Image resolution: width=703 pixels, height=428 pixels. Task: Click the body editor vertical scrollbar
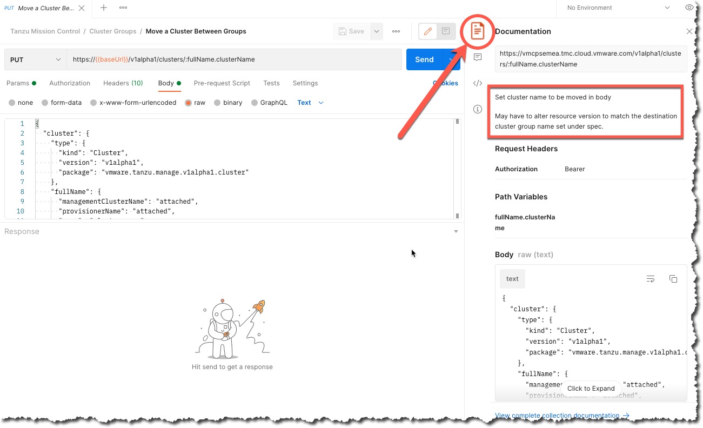[x=458, y=169]
